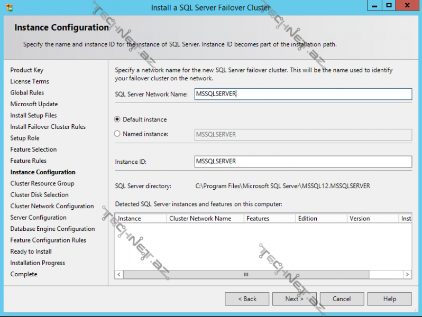This screenshot has height=317, width=422.
Task: Click the SQL Server setup icon in title bar
Action: pos(9,7)
